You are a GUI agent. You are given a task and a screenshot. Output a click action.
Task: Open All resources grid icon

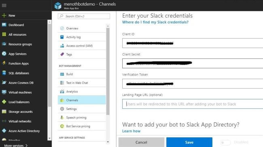click(4, 34)
